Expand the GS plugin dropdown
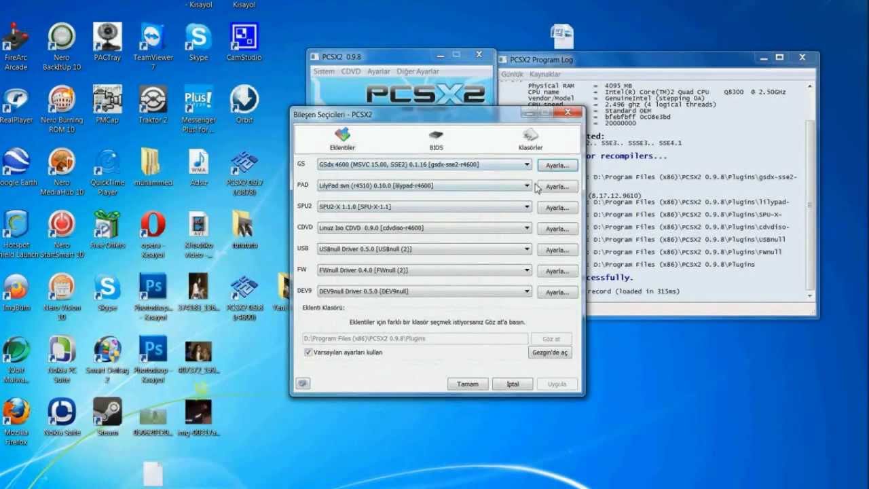The image size is (869, 489). click(527, 164)
